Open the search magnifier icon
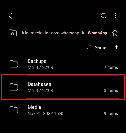 (x=103, y=16)
